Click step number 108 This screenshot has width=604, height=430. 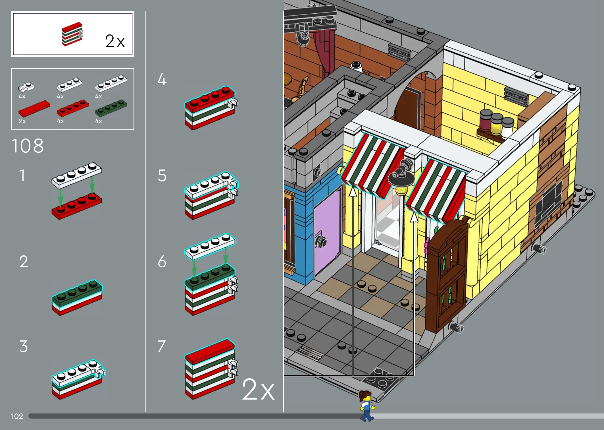pos(28,146)
